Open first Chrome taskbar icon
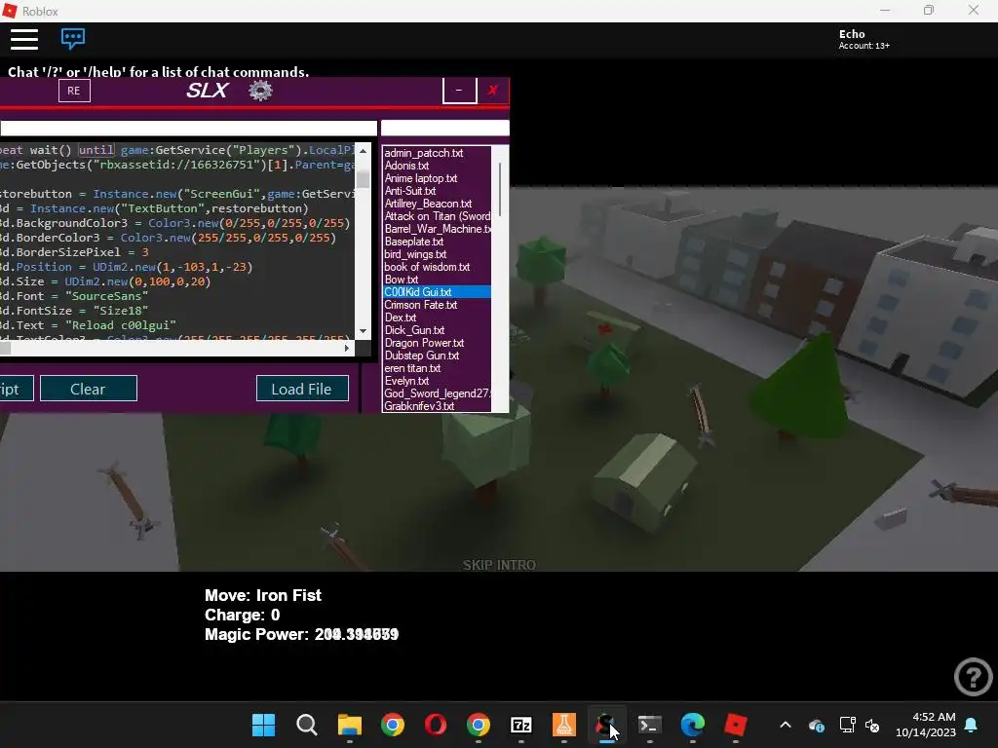The height and width of the screenshot is (748, 998). pyautogui.click(x=393, y=725)
